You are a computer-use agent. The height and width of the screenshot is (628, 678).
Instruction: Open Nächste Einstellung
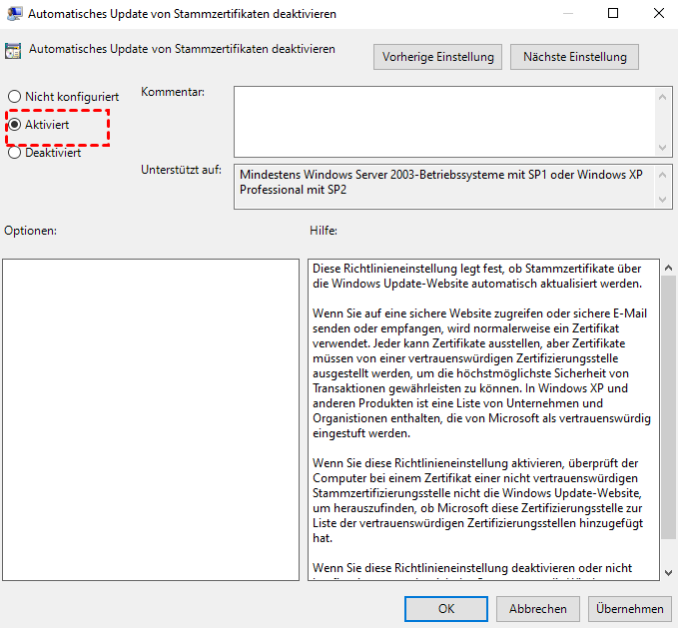click(574, 57)
